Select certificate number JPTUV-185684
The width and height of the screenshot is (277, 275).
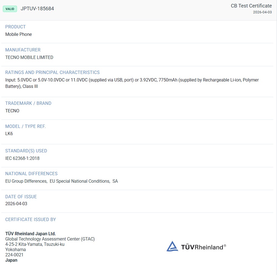tap(37, 9)
